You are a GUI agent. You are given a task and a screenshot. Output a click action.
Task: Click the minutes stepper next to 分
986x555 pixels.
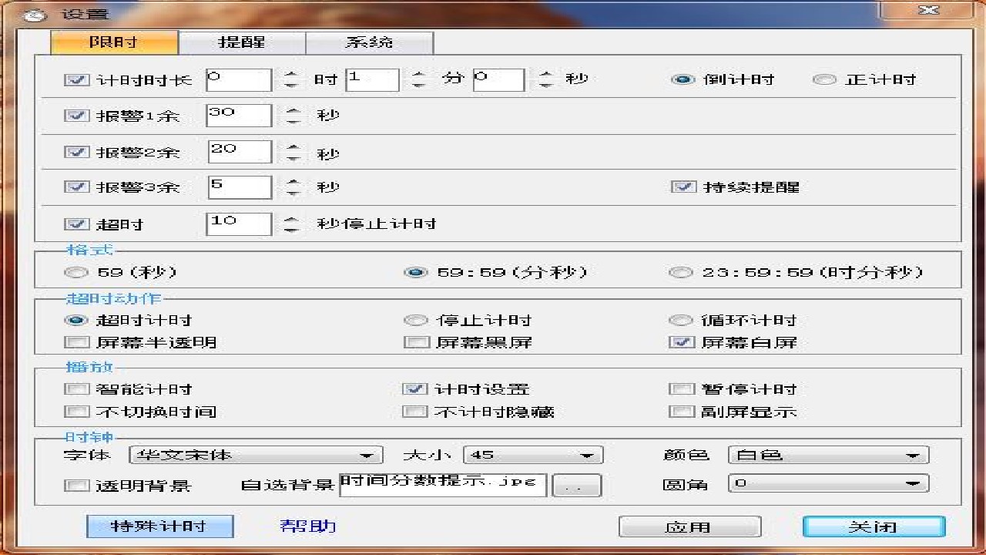click(418, 79)
